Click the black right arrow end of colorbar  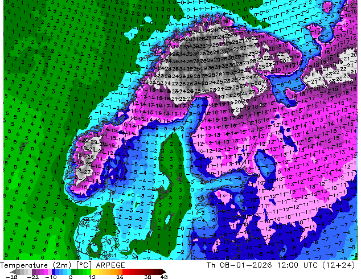pos(164,272)
